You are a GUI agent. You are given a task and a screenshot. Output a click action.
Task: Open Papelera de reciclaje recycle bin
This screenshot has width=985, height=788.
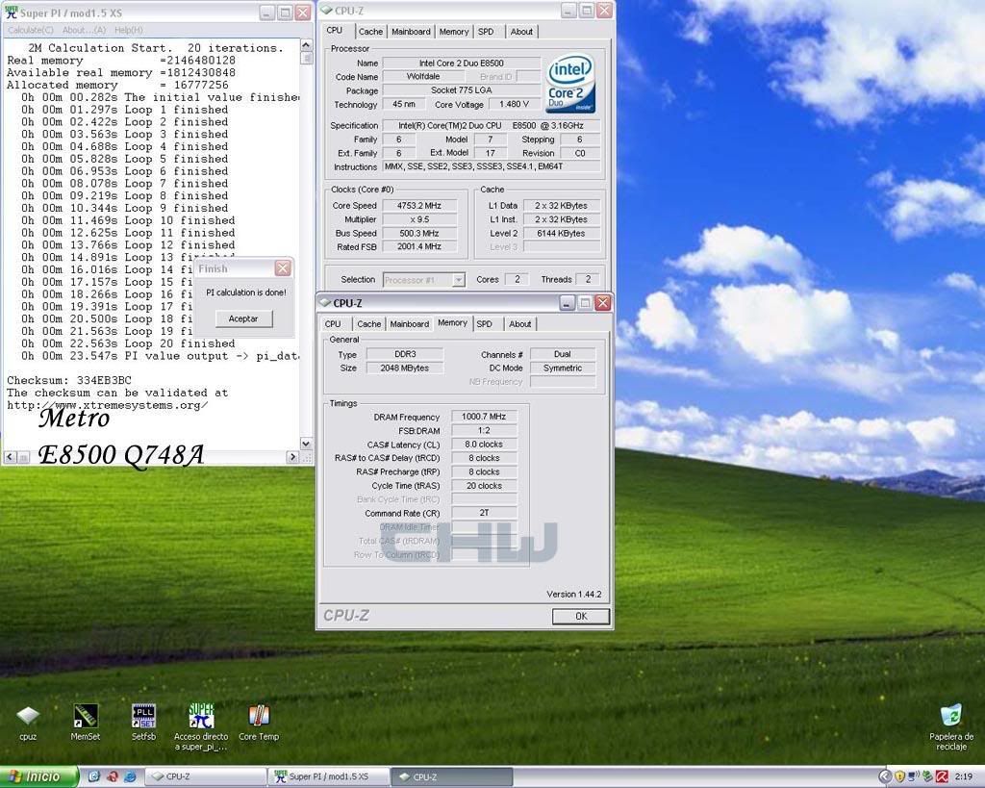pos(951,727)
